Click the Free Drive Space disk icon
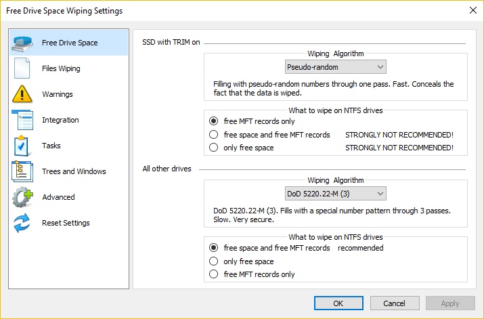Image resolution: width=484 pixels, height=319 pixels. [x=22, y=43]
